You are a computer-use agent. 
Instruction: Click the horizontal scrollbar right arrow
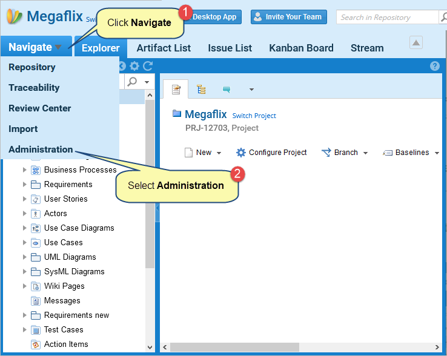point(437,347)
